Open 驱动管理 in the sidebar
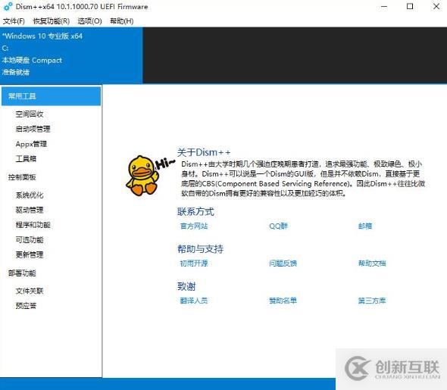447x390 pixels. tap(30, 210)
